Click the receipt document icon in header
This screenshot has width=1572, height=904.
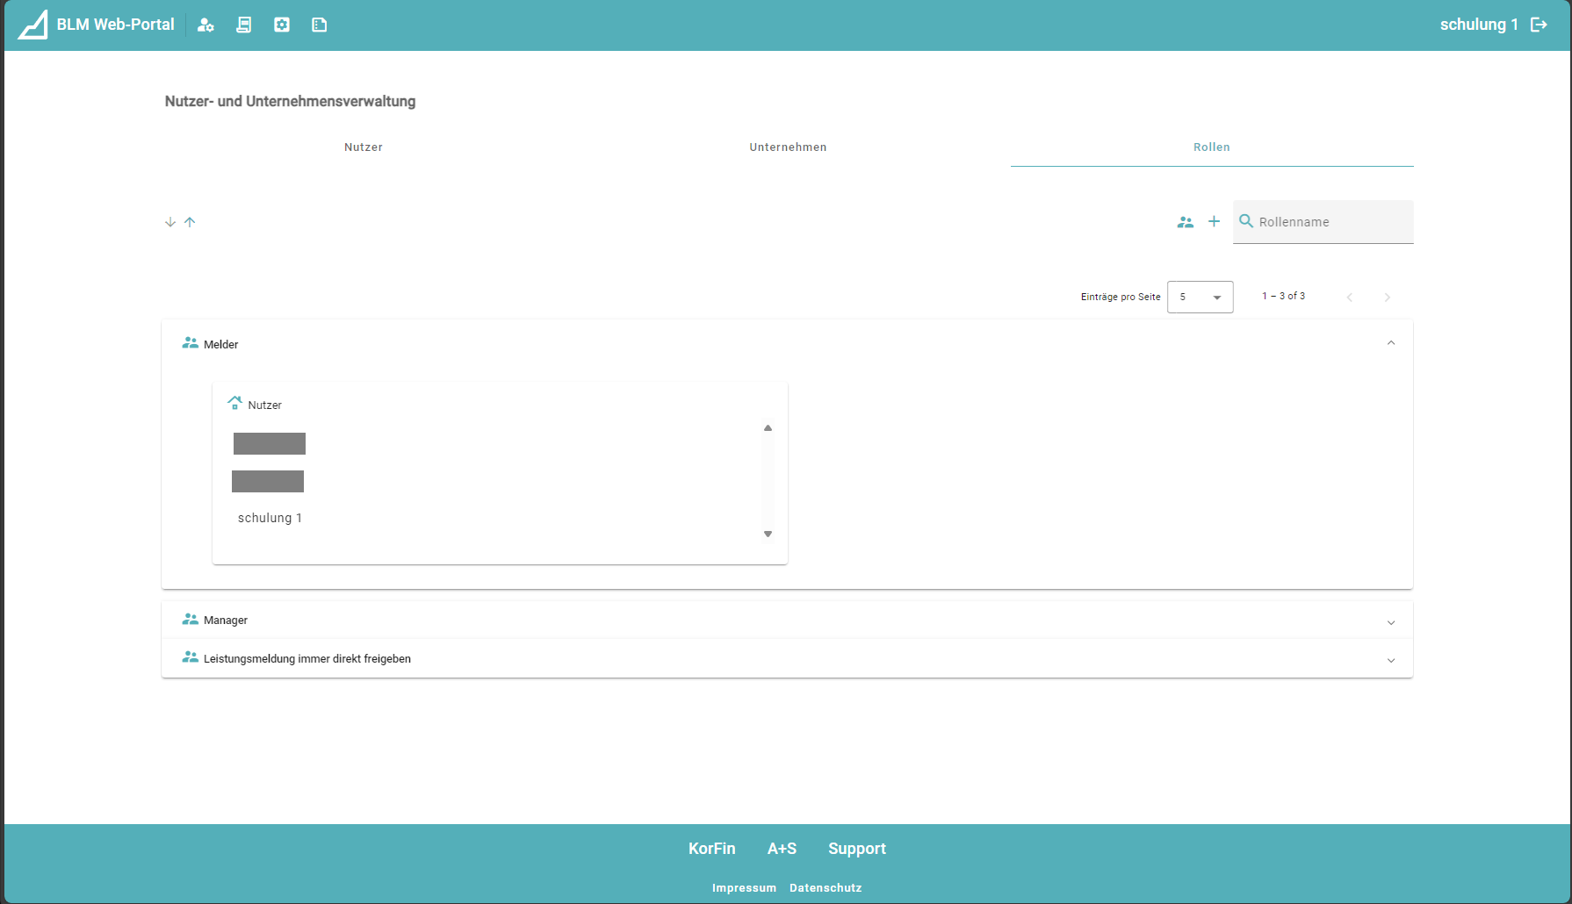point(244,25)
